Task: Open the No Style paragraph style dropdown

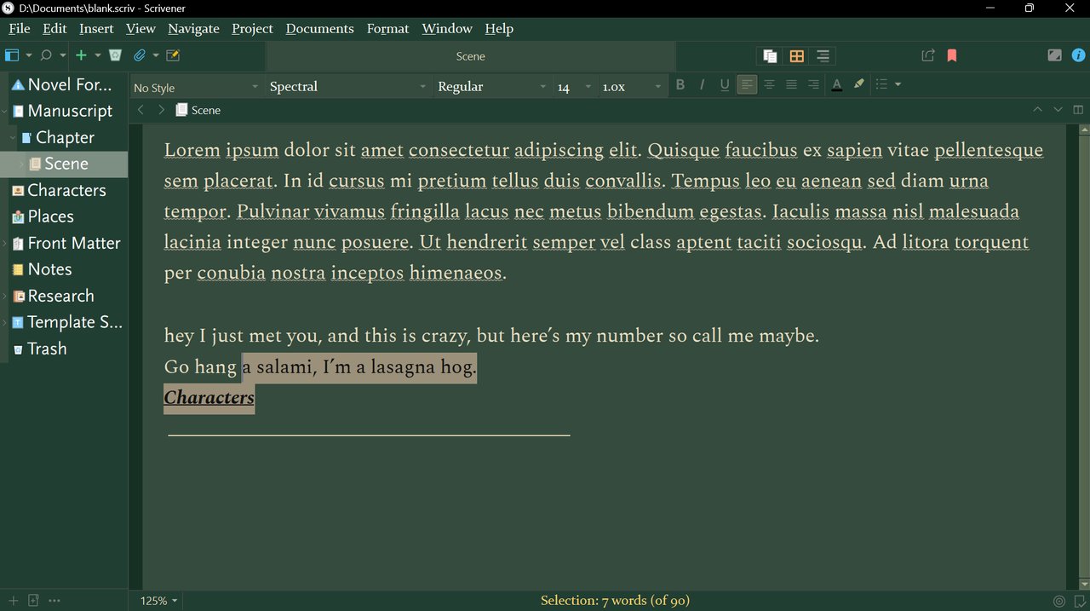Action: click(196, 87)
